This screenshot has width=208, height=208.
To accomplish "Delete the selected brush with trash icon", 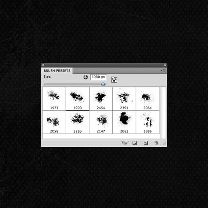I will tap(156, 143).
